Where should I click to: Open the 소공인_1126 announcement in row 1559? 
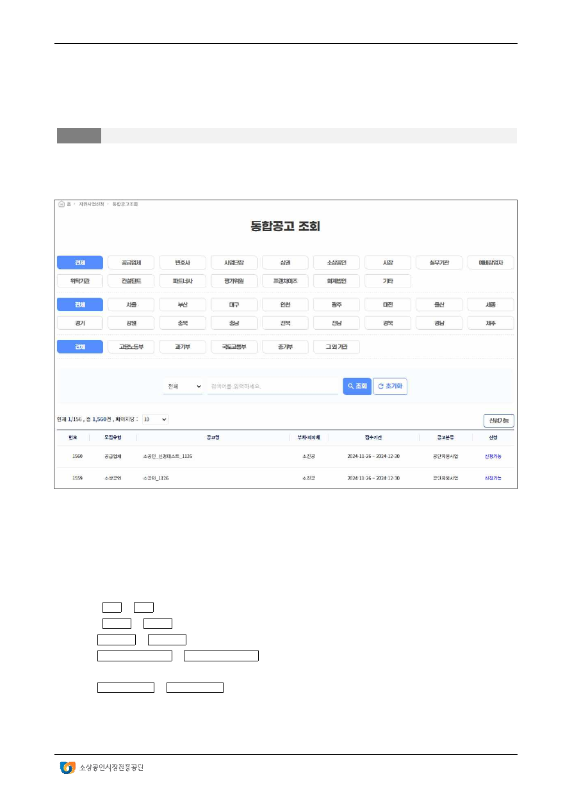coord(156,478)
